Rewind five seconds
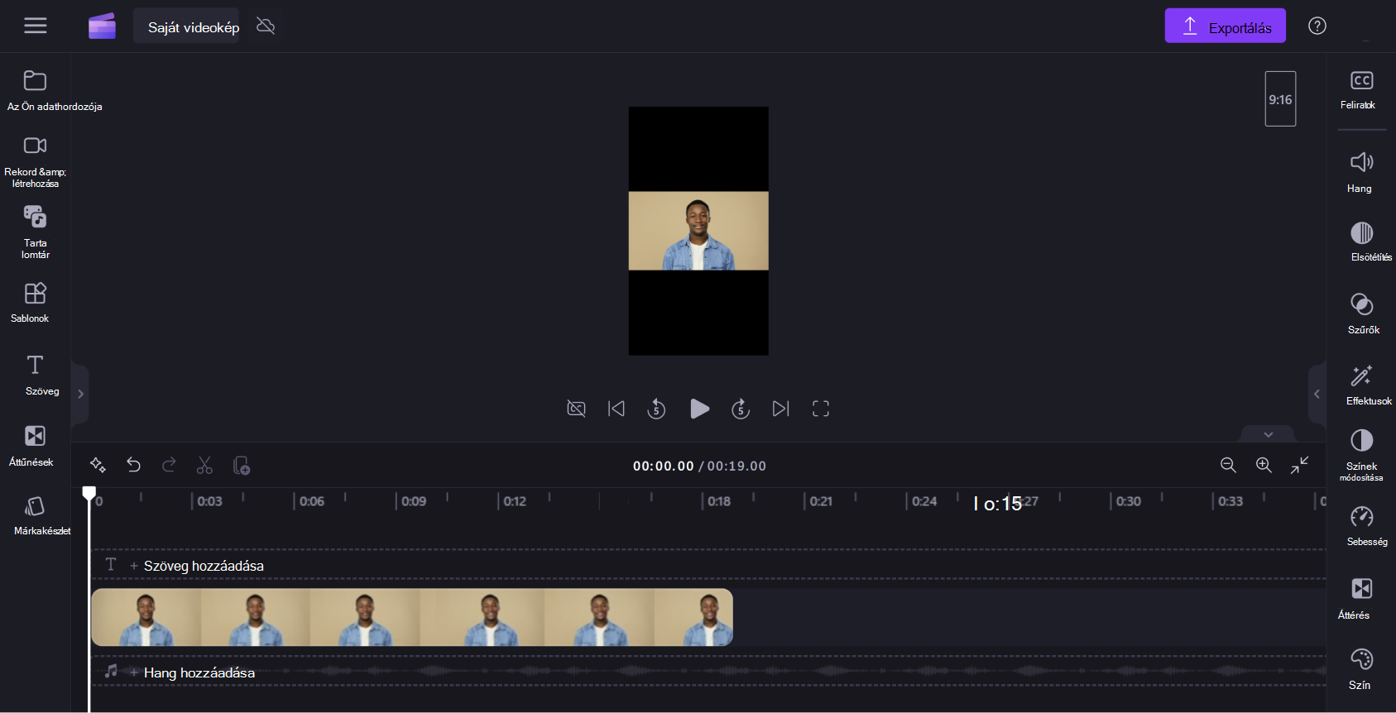Screen dimensions: 1396x713 tap(656, 409)
